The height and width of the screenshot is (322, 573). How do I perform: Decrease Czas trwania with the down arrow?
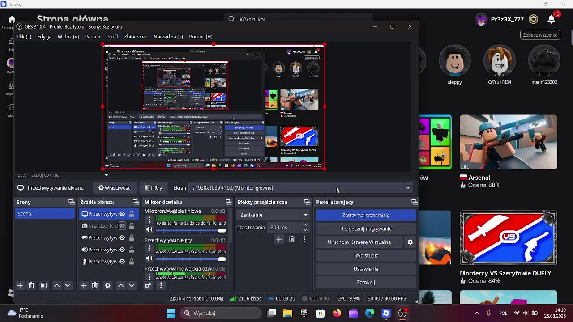click(x=305, y=230)
